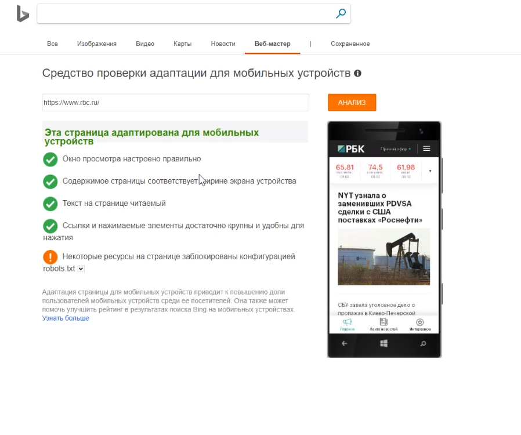Click the green mobile-friendly result heading
Screen dimensions: 521x435
152,136
